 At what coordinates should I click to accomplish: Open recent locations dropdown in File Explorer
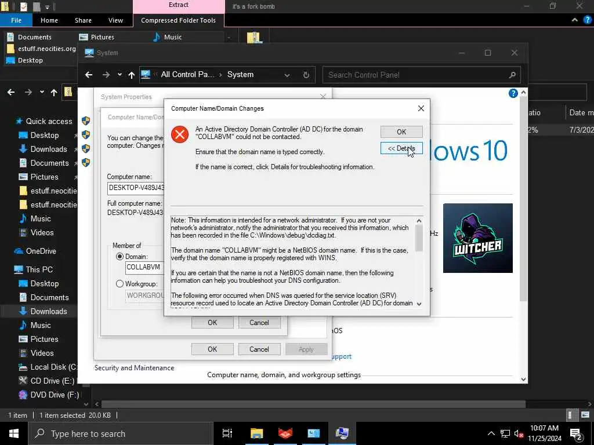(x=42, y=92)
